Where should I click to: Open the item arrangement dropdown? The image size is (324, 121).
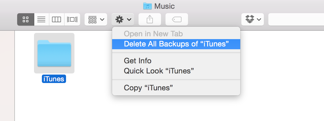96,19
